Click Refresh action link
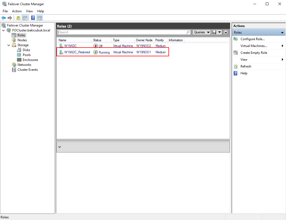The width and height of the screenshot is (286, 220). (x=246, y=66)
